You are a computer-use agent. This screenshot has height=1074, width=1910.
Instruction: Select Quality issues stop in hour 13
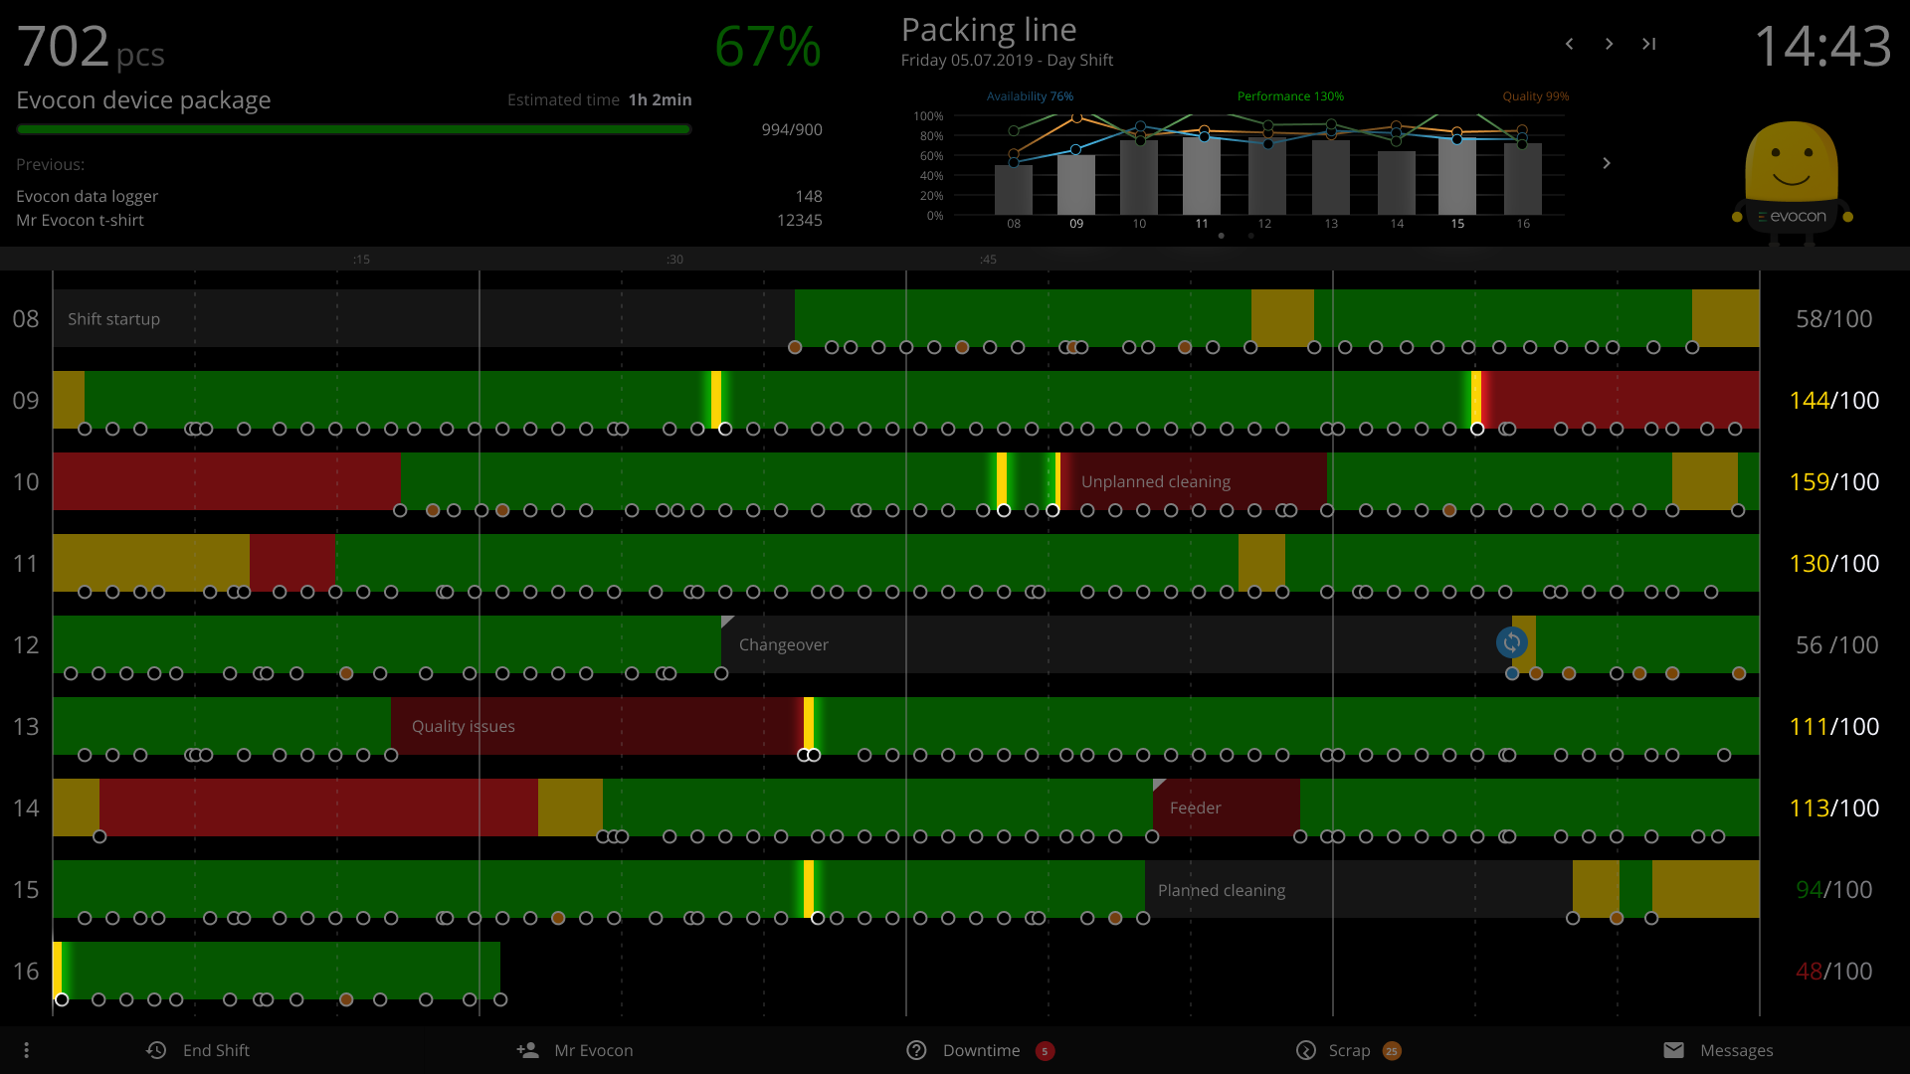[x=597, y=726]
